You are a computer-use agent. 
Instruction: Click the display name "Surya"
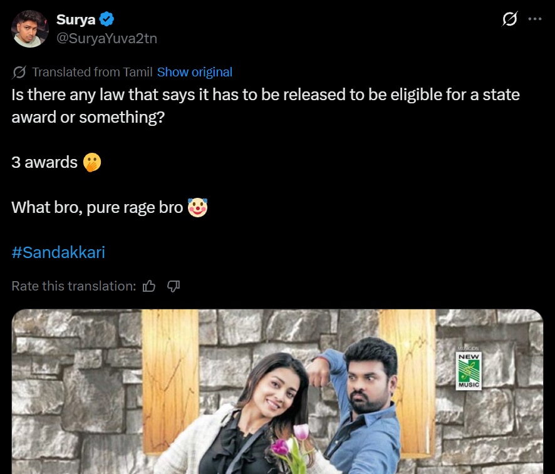click(76, 19)
